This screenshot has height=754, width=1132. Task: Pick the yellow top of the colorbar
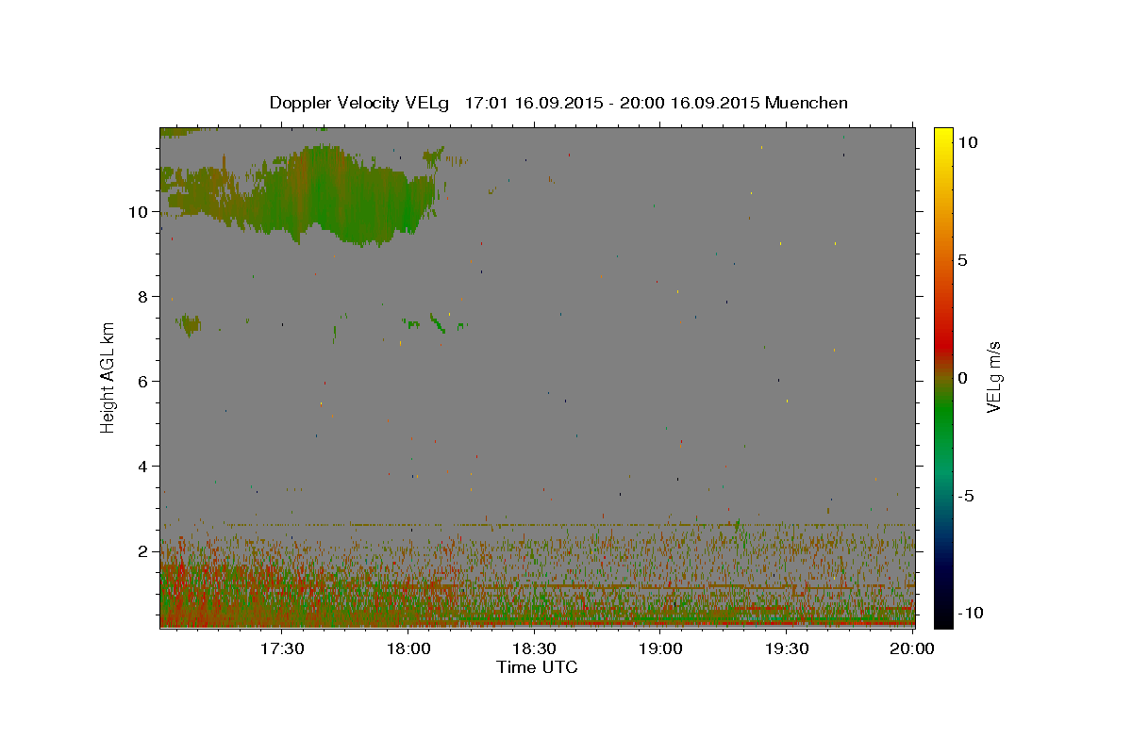point(943,137)
